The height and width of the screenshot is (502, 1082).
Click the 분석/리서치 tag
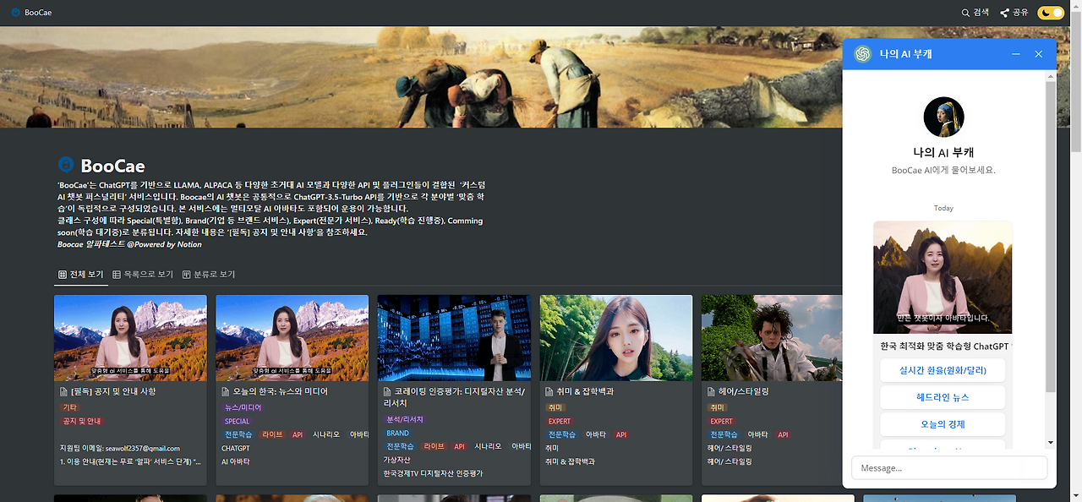(405, 419)
